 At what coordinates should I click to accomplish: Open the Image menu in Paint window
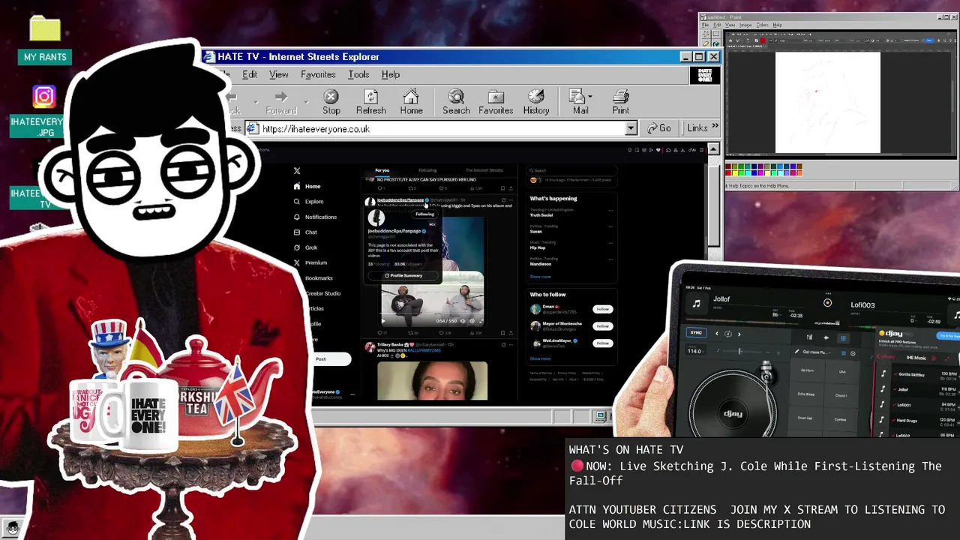745,25
